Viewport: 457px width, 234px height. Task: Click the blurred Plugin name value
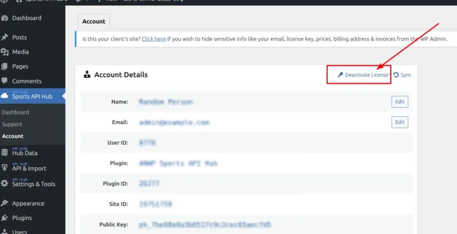coord(178,163)
